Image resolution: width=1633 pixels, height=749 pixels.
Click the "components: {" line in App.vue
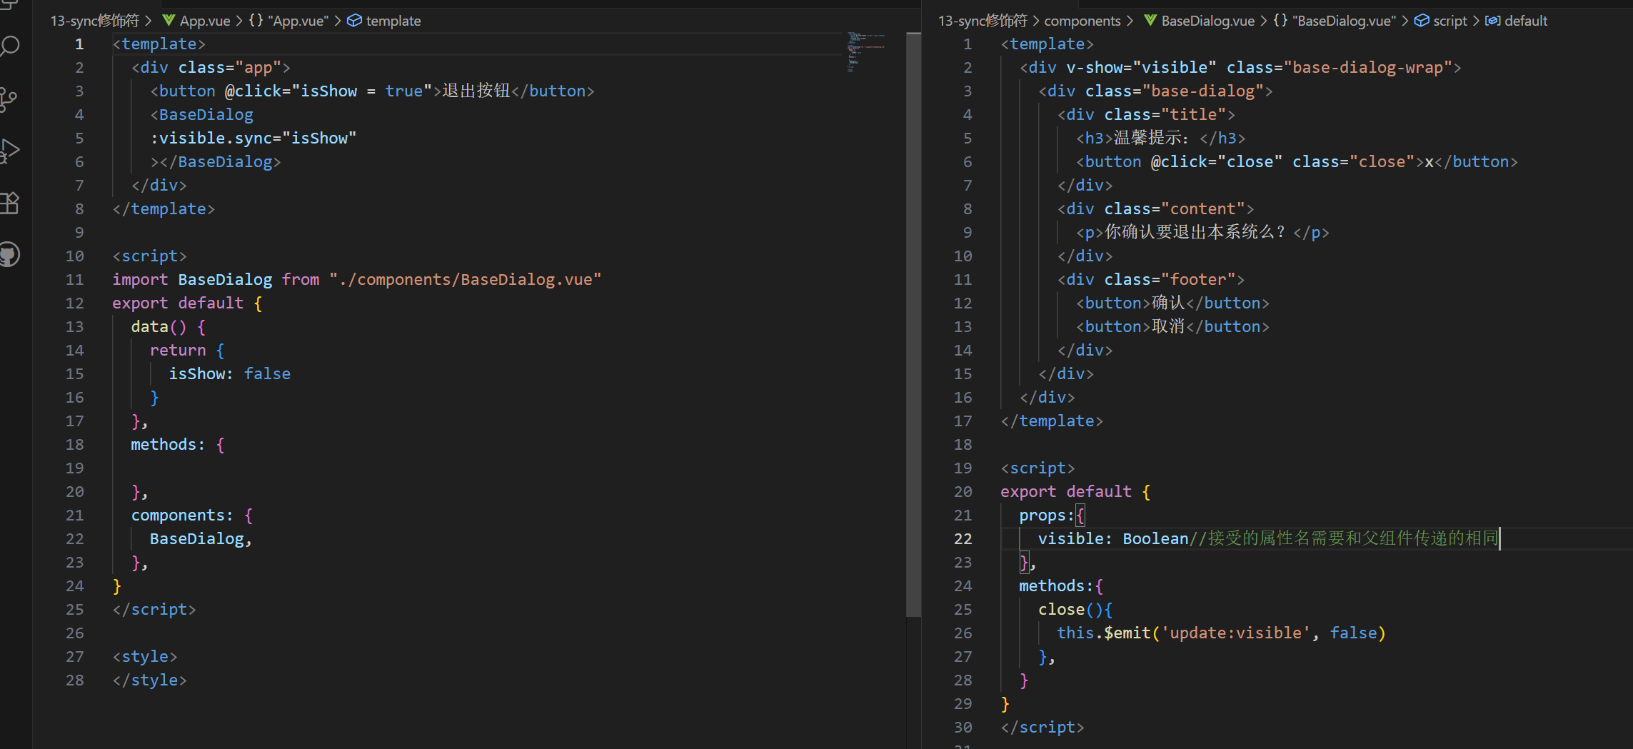[x=192, y=516]
